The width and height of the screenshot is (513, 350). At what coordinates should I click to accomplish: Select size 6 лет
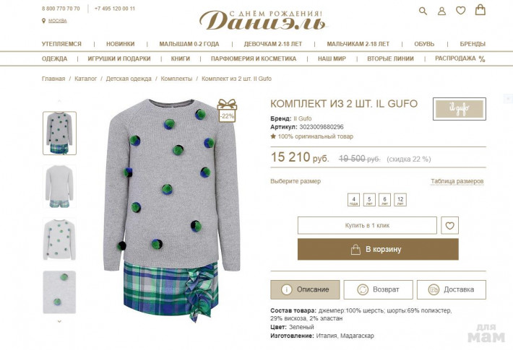click(384, 200)
